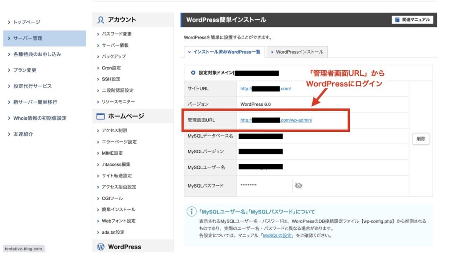Viewport: 450px width, 253px height.
Task: Open the site URL link
Action: point(265,89)
